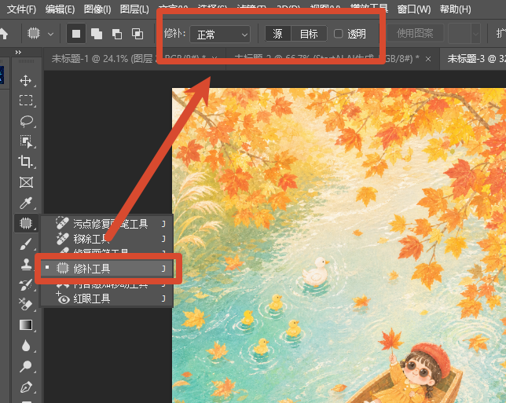The width and height of the screenshot is (506, 403).
Task: Select the Crop tool
Action: pos(26,162)
